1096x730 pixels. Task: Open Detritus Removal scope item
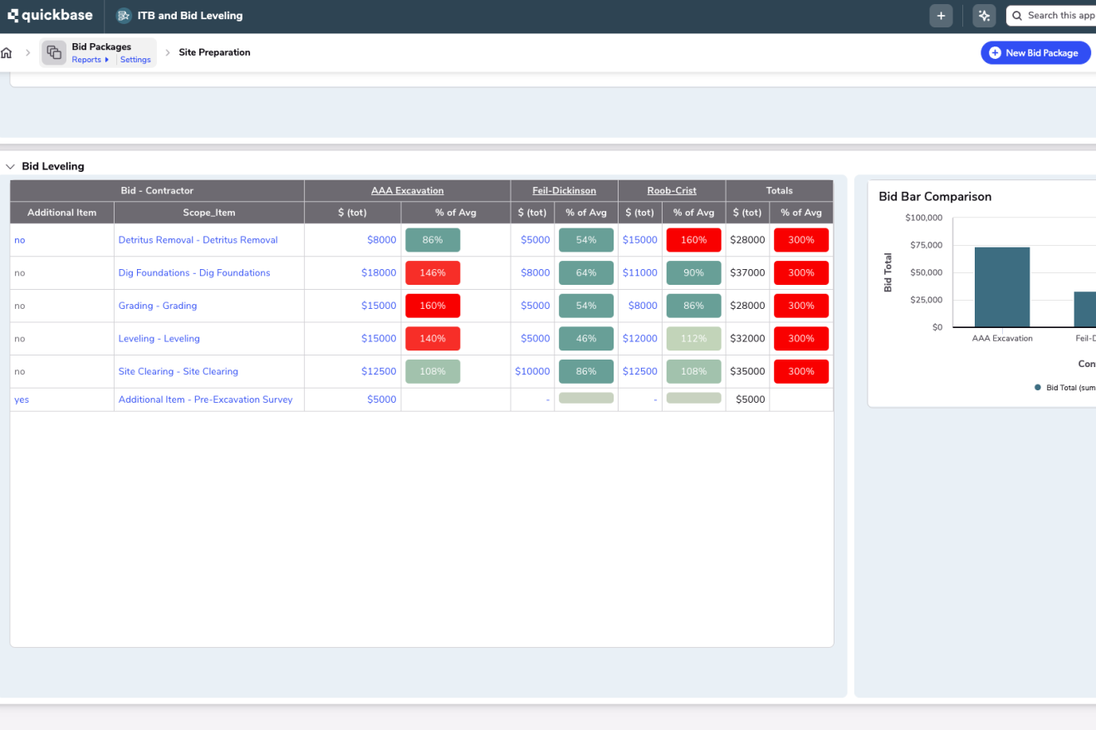click(x=198, y=240)
